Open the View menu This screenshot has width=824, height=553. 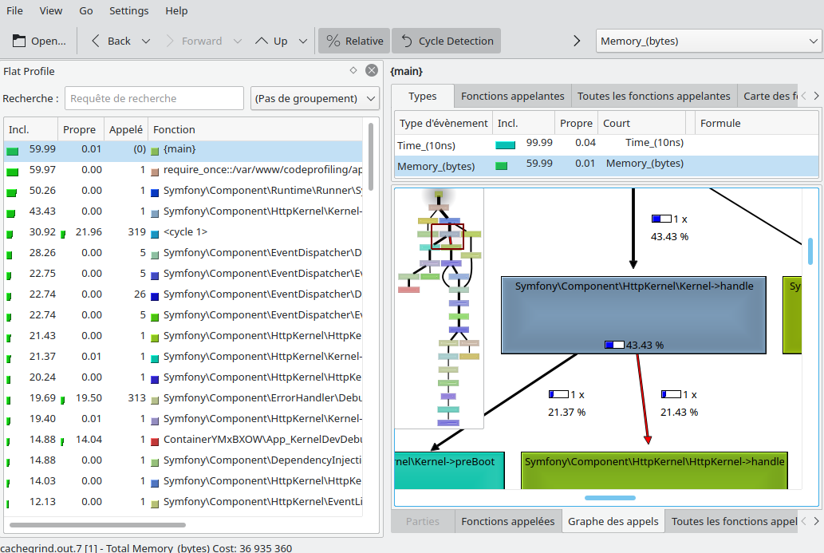[x=51, y=10]
